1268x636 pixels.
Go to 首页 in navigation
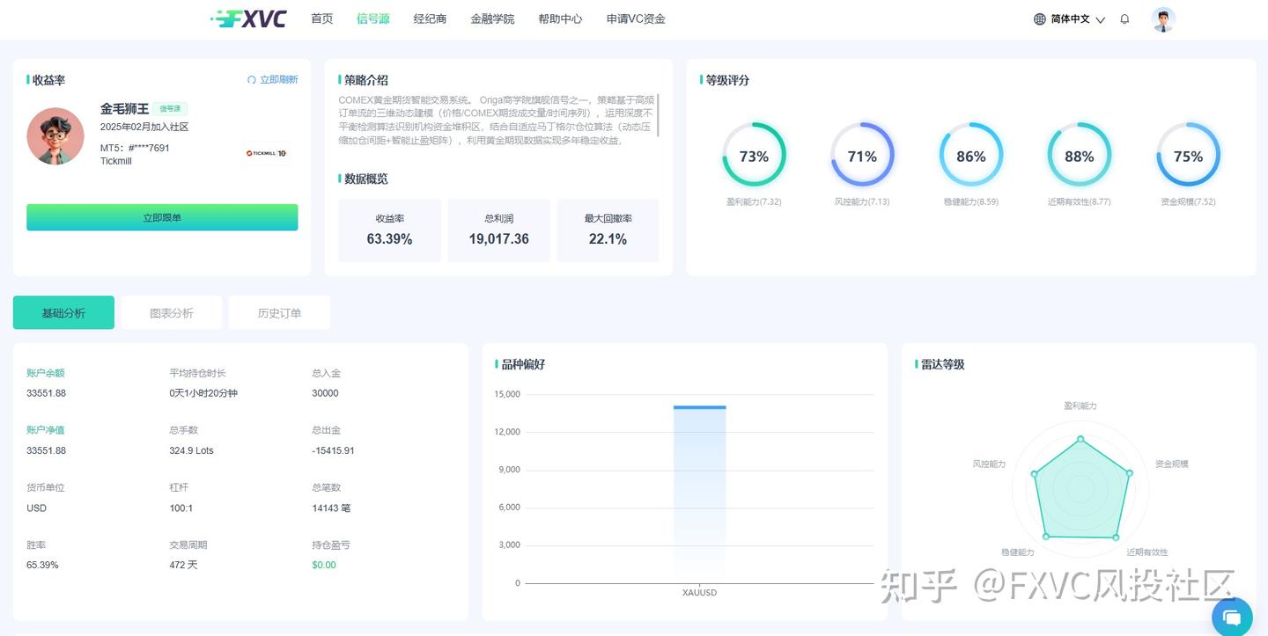(322, 18)
